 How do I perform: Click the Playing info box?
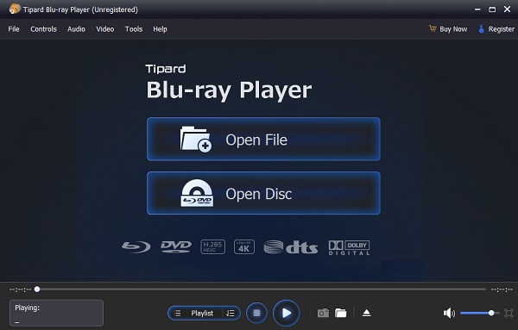pyautogui.click(x=56, y=313)
